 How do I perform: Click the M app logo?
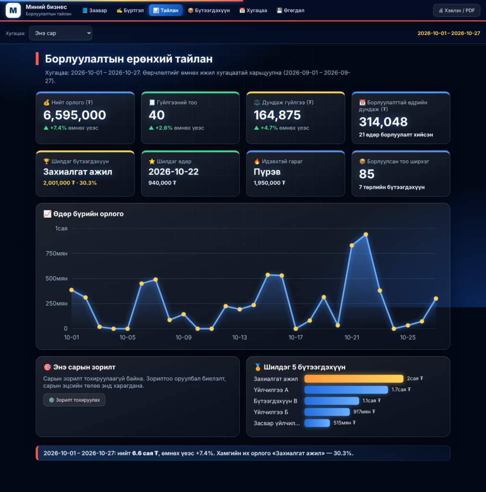[x=13, y=11]
